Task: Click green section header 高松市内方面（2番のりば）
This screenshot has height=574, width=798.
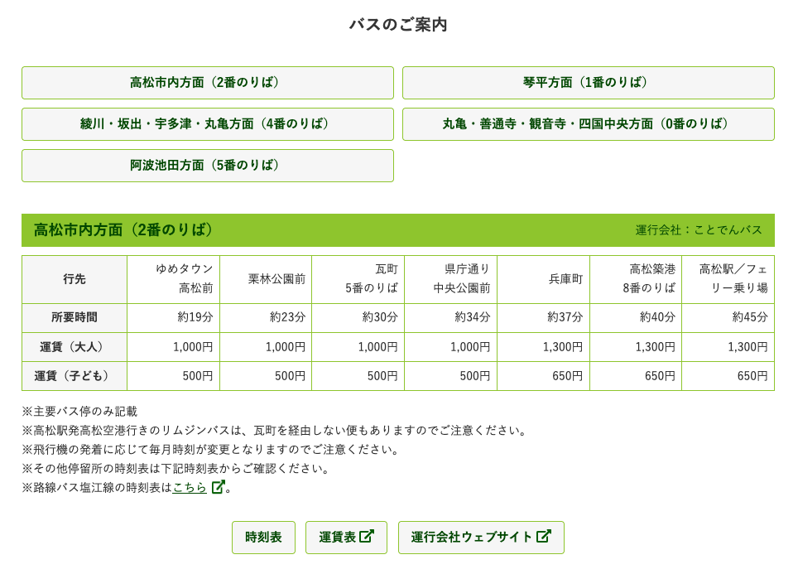Action: [398, 230]
